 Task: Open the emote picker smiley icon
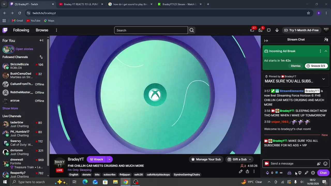(326, 164)
